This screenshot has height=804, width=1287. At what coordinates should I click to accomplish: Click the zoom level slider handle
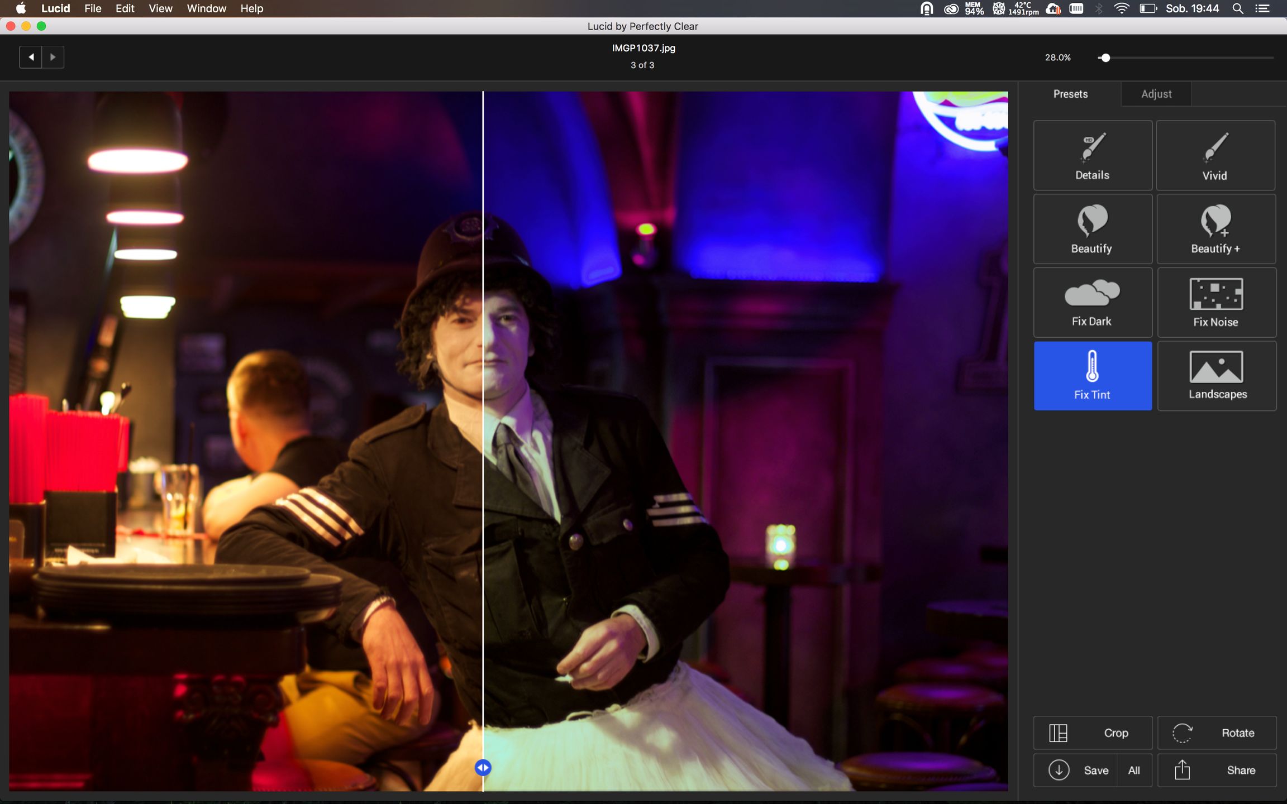pos(1104,58)
